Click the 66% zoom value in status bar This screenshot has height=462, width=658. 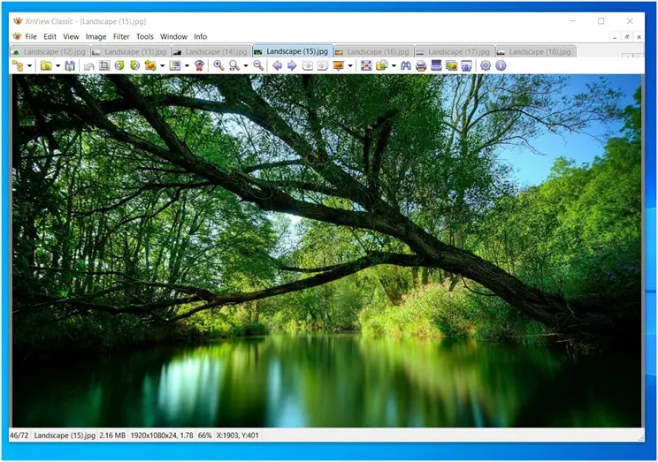pos(205,435)
